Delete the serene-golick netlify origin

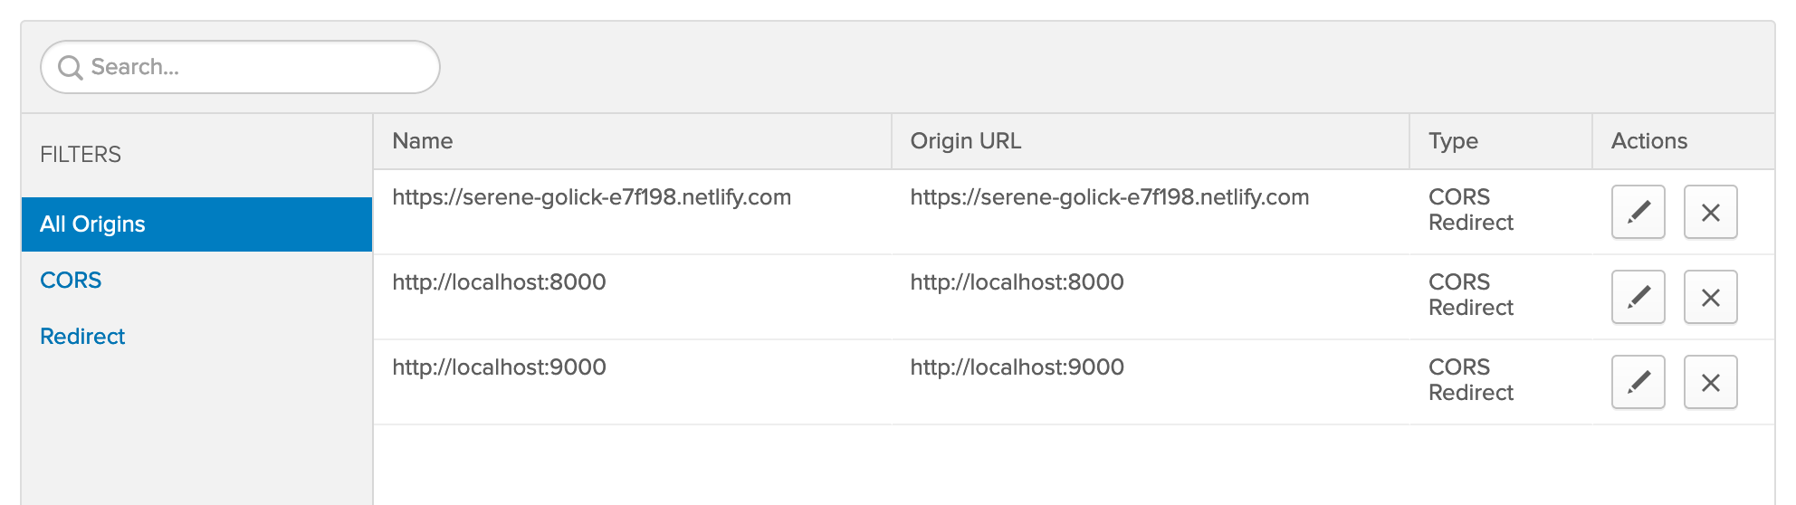[1710, 212]
